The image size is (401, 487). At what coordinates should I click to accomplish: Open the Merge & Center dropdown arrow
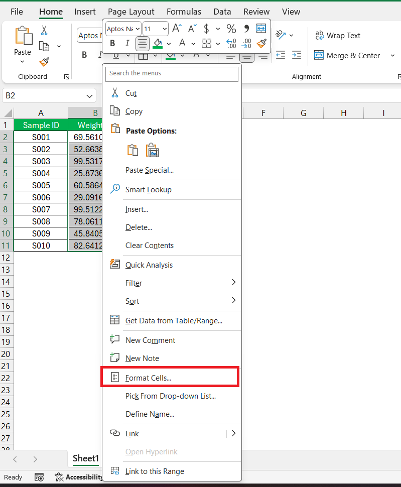(392, 56)
